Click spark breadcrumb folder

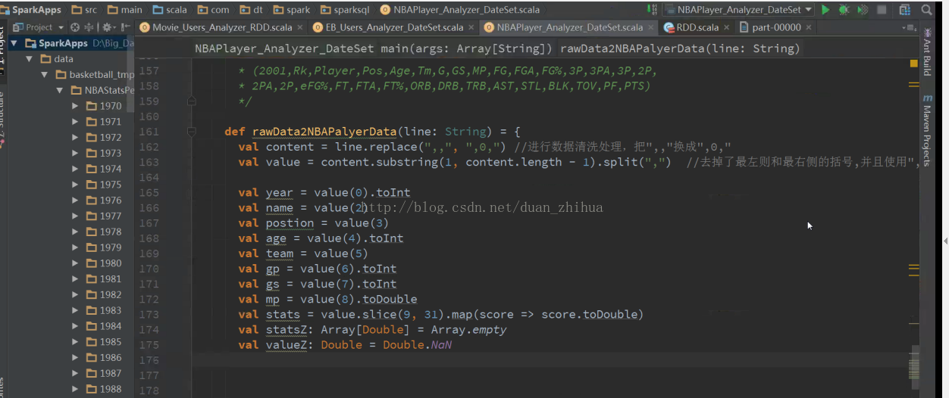[x=291, y=10]
